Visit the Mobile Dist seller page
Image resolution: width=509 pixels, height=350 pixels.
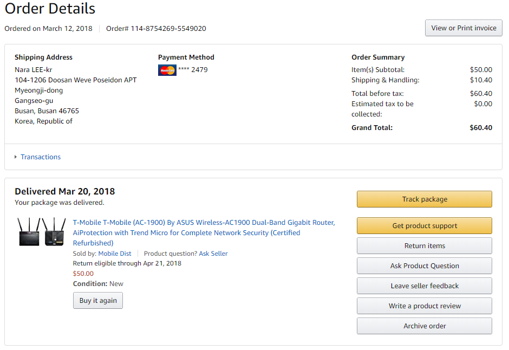pyautogui.click(x=115, y=254)
